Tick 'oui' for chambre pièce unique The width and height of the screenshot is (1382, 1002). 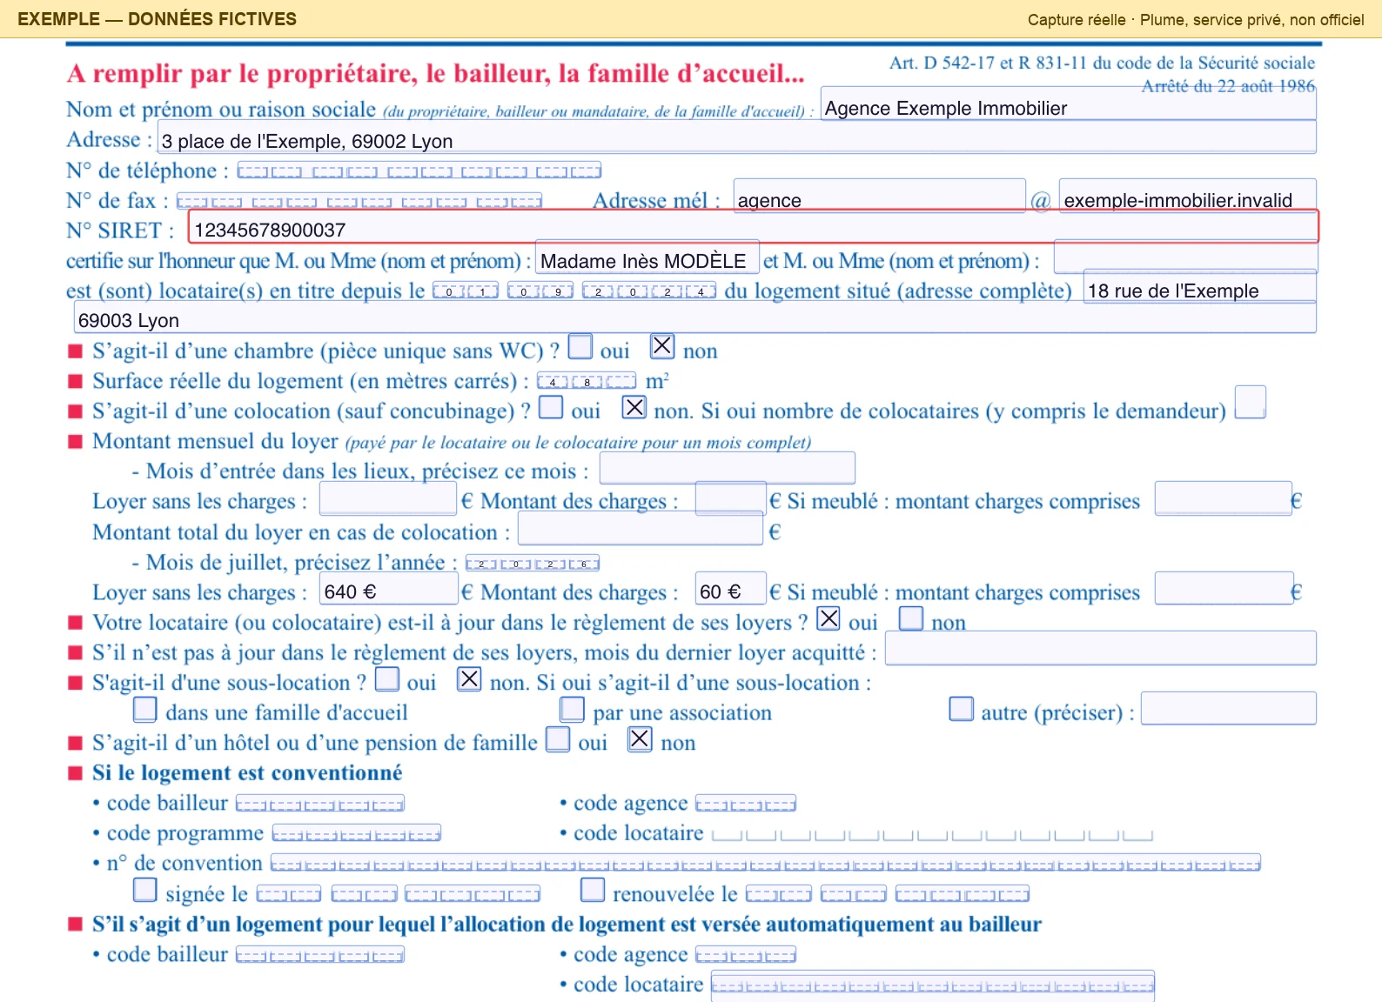tap(580, 346)
